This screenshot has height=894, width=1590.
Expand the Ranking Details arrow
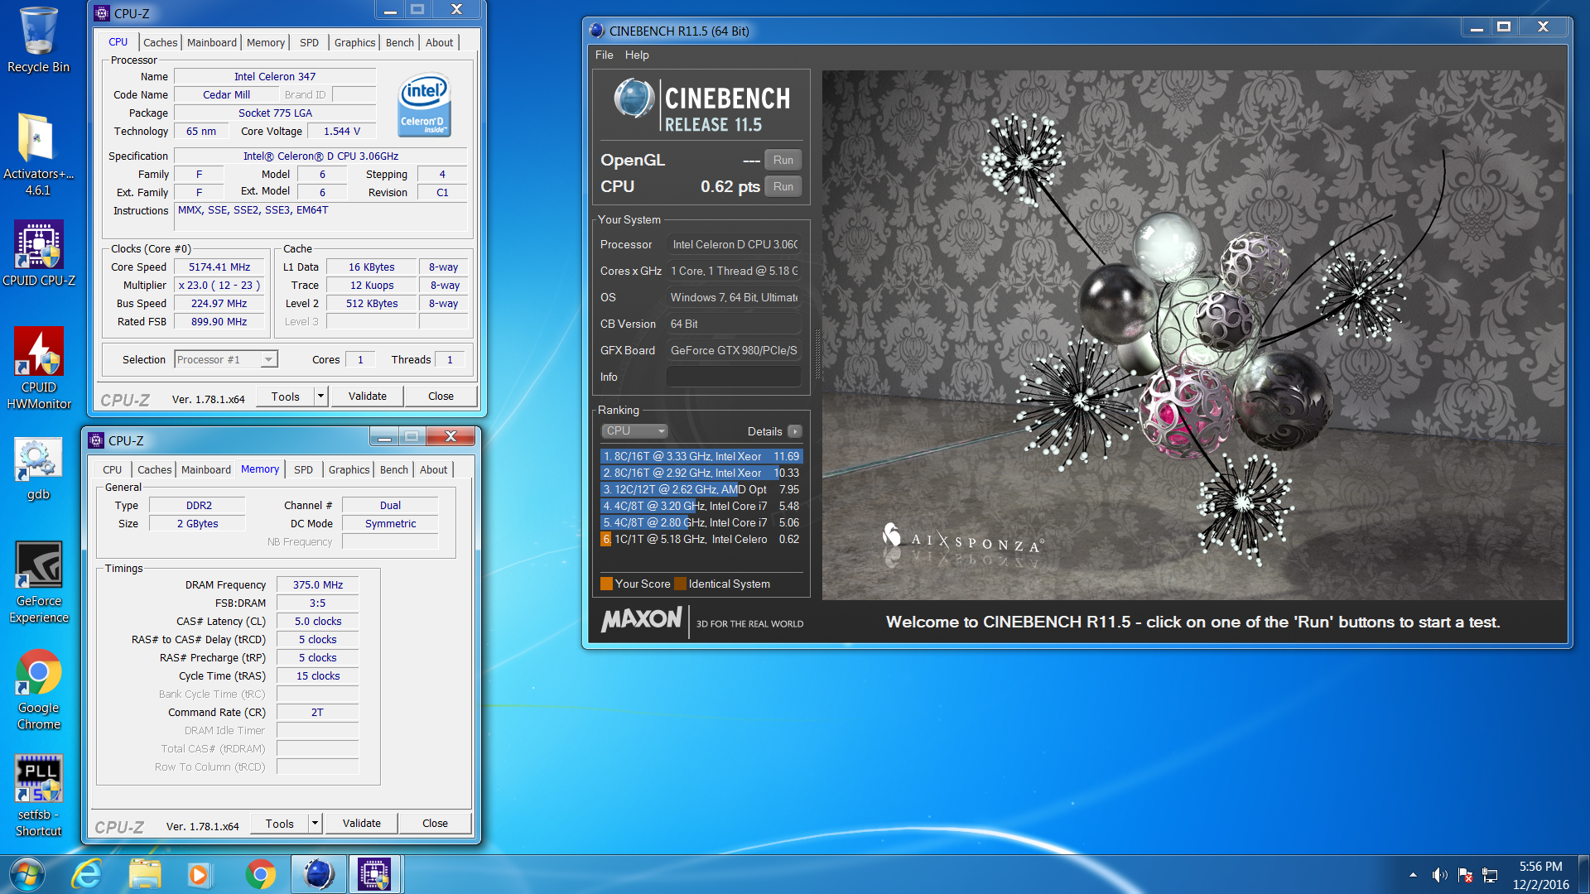(x=794, y=431)
